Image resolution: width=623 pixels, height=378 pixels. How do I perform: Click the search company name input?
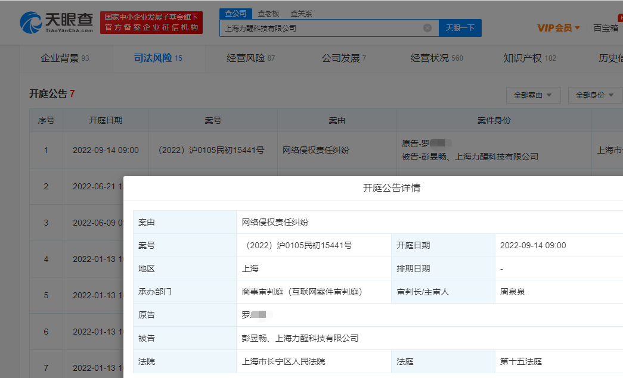(x=322, y=28)
